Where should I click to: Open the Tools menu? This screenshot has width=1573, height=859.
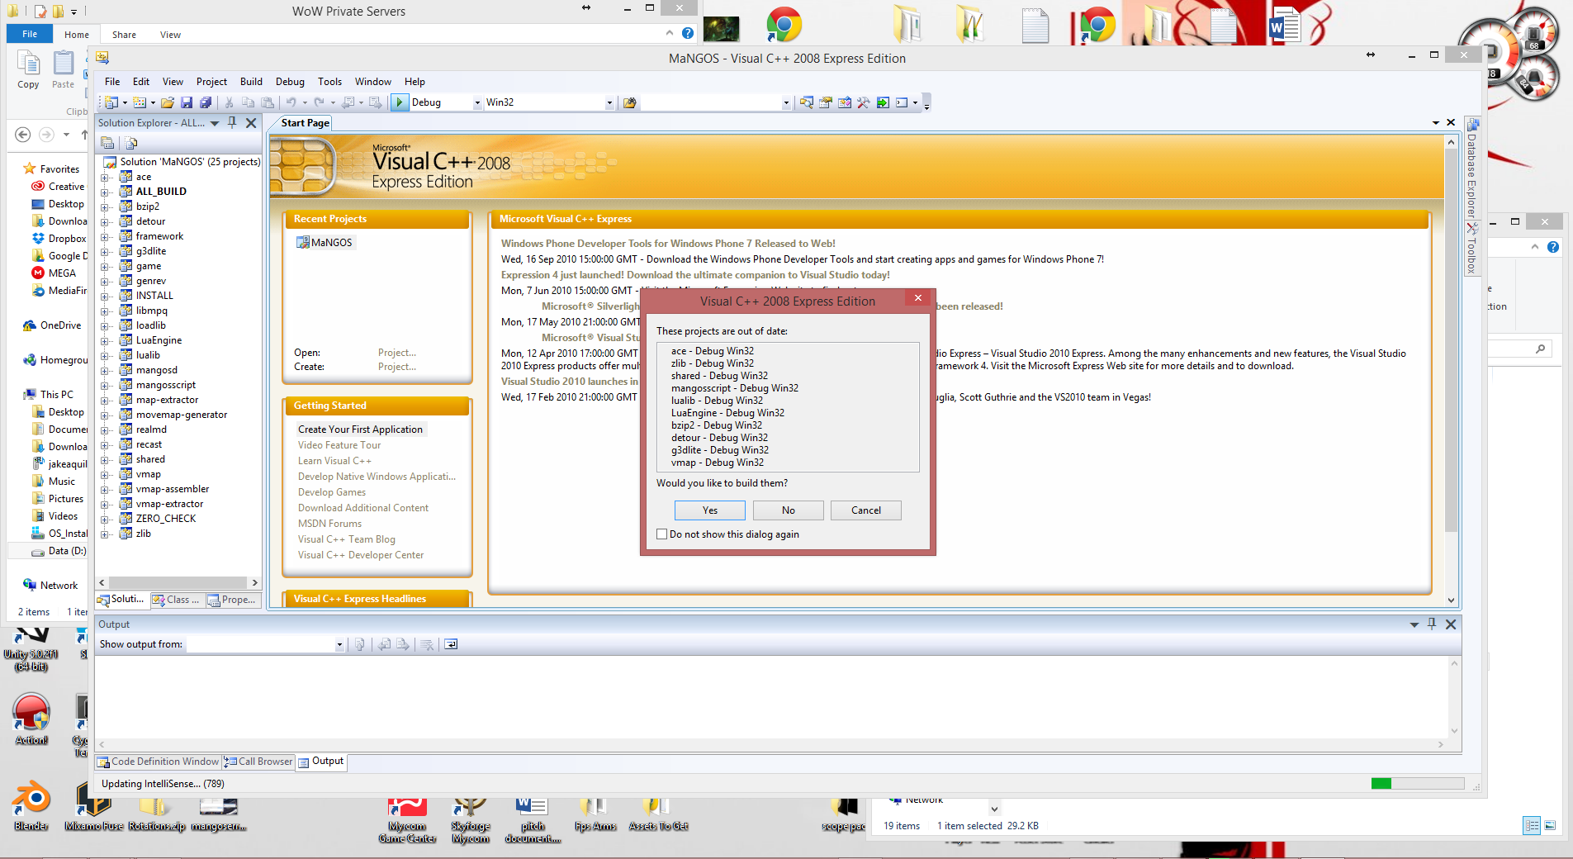tap(329, 82)
